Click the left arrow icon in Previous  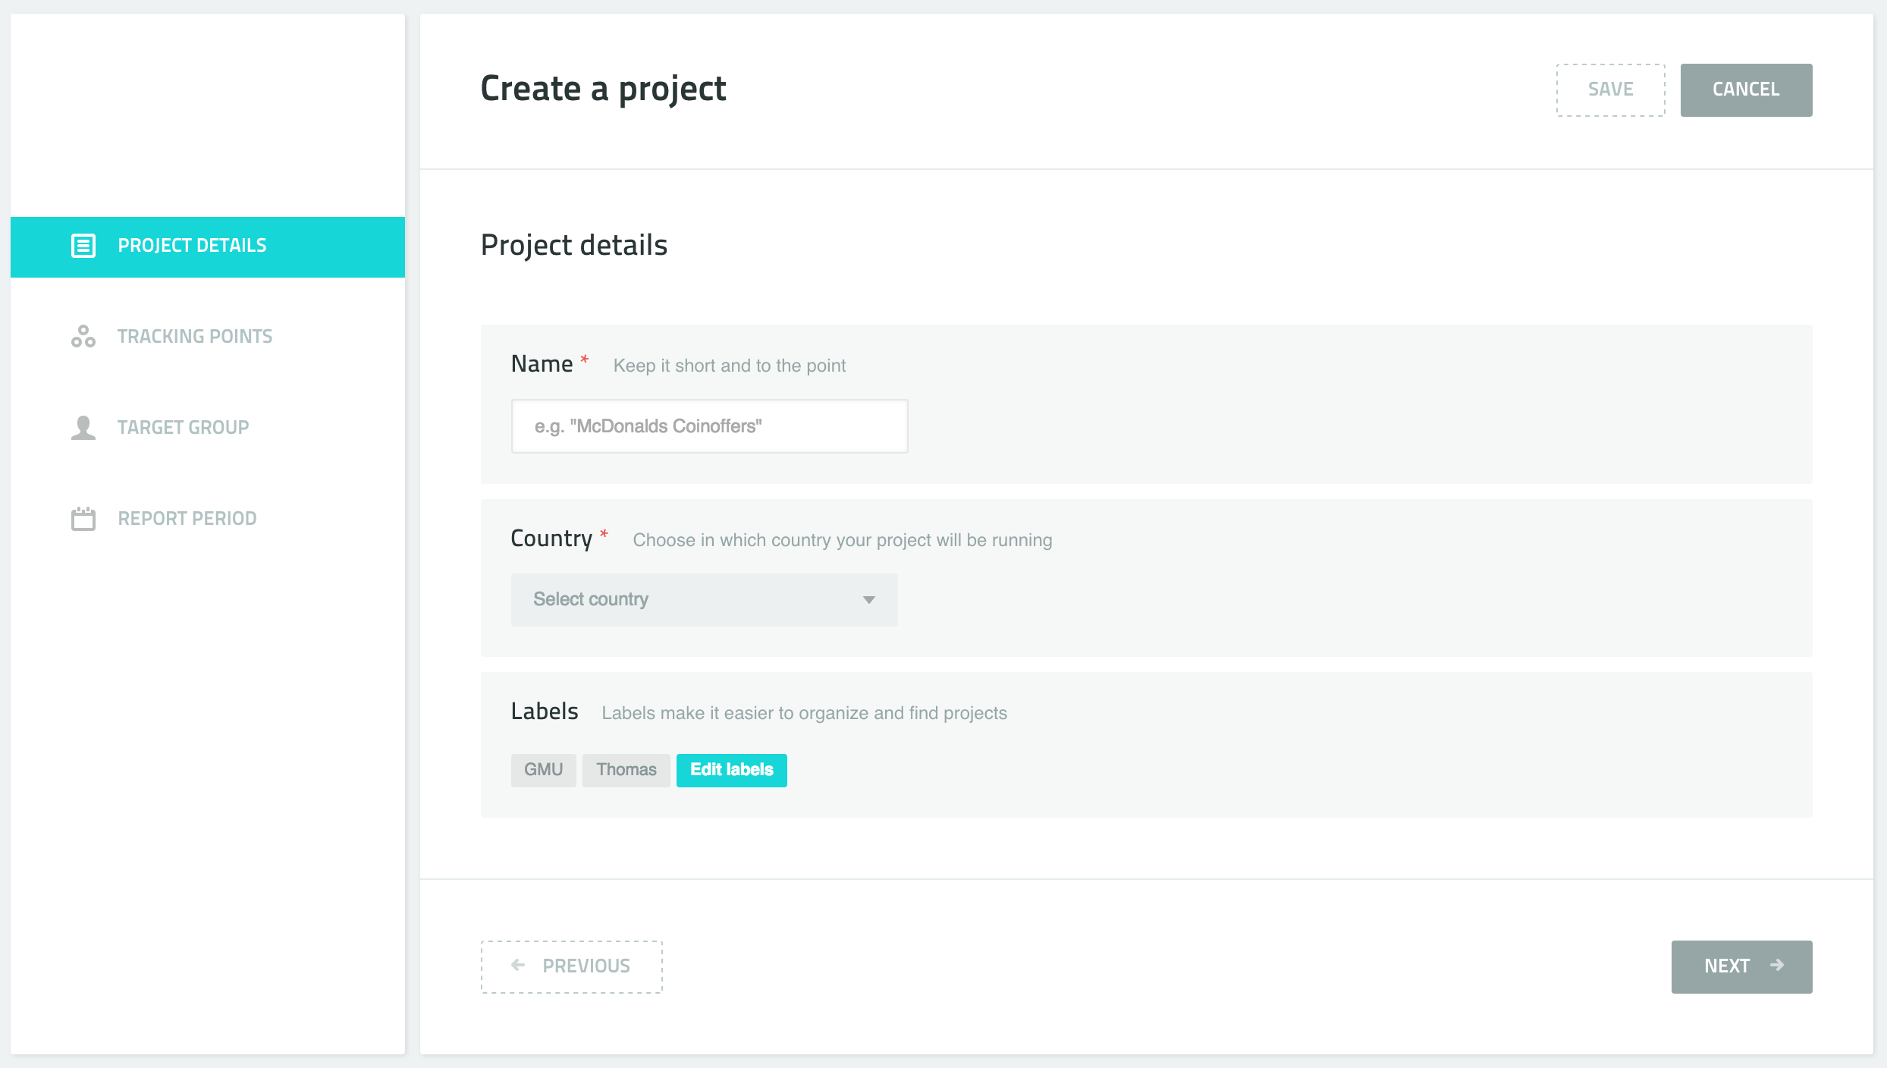click(x=518, y=965)
